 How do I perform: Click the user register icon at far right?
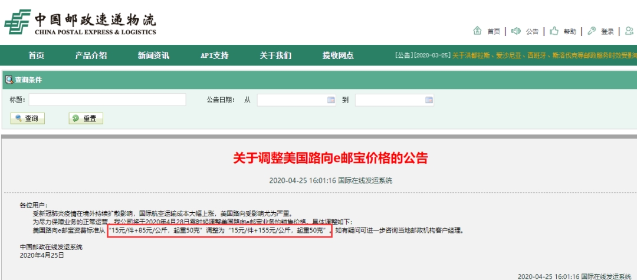click(629, 31)
